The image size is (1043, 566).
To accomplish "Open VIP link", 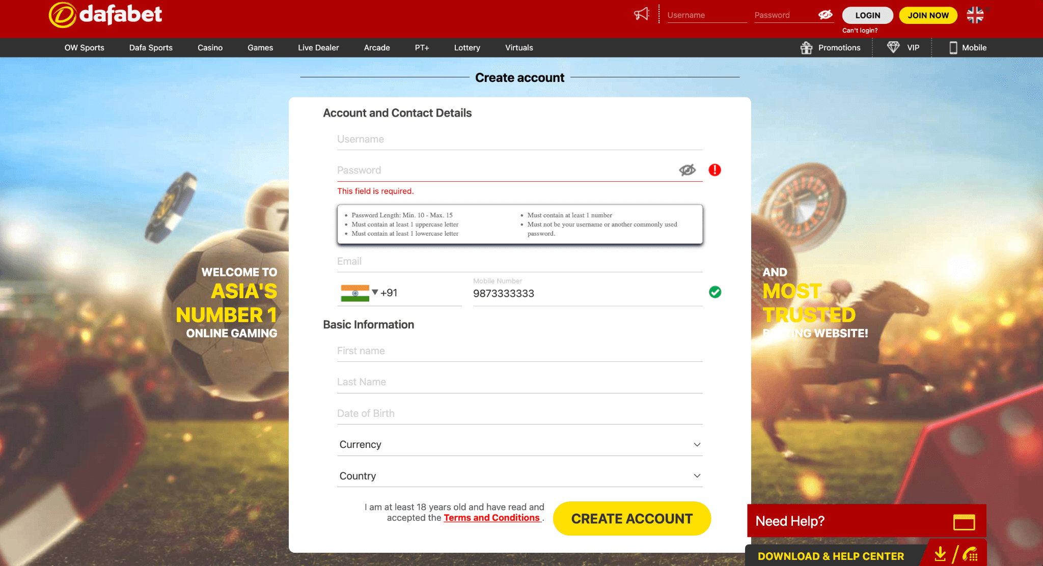I will pyautogui.click(x=913, y=48).
